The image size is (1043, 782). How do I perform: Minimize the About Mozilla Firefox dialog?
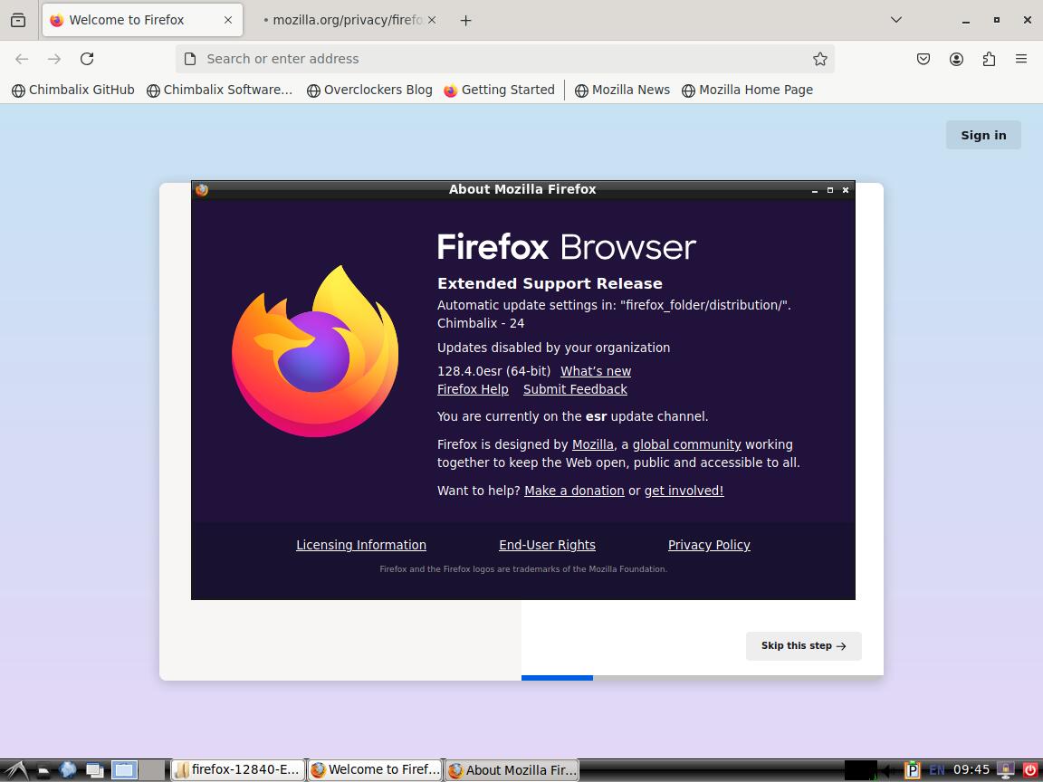[x=814, y=190]
